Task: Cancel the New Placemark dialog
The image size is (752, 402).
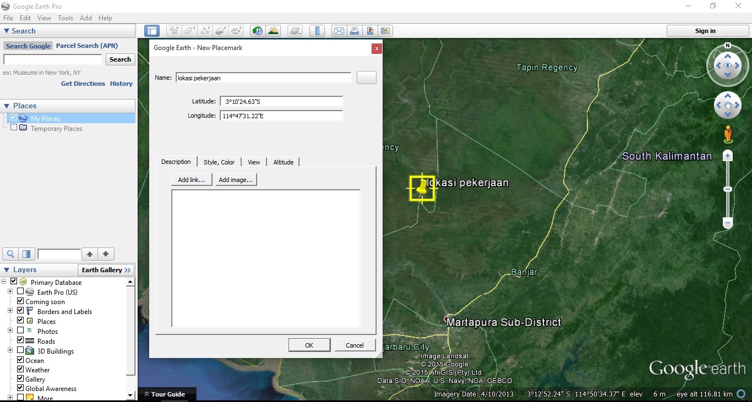Action: click(x=355, y=345)
